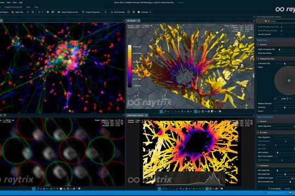Adjust the Convexity slider
The width and height of the screenshot is (295, 196).
(285, 107)
